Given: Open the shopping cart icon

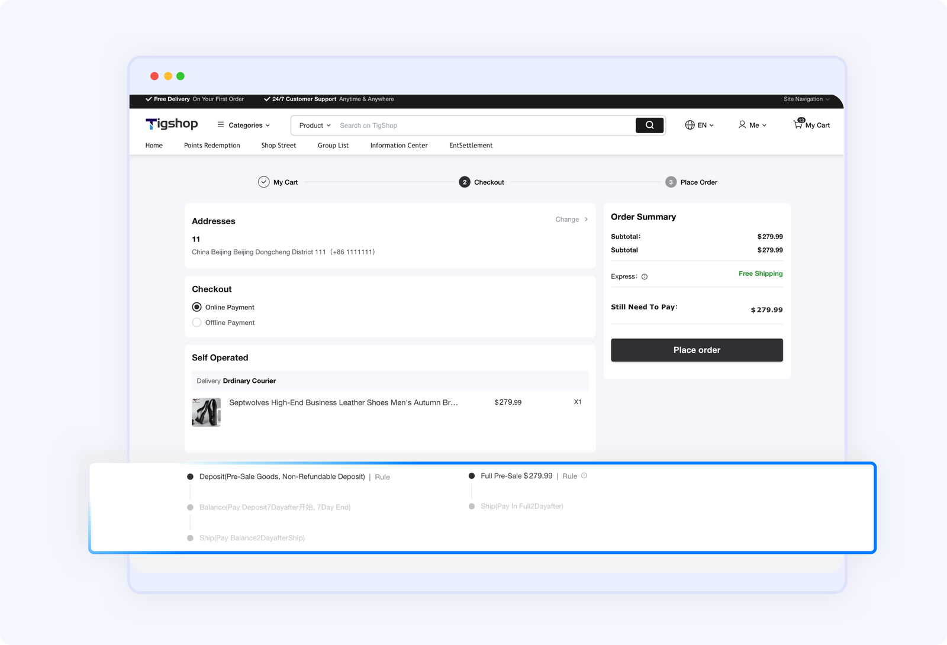Looking at the screenshot, I should (798, 124).
